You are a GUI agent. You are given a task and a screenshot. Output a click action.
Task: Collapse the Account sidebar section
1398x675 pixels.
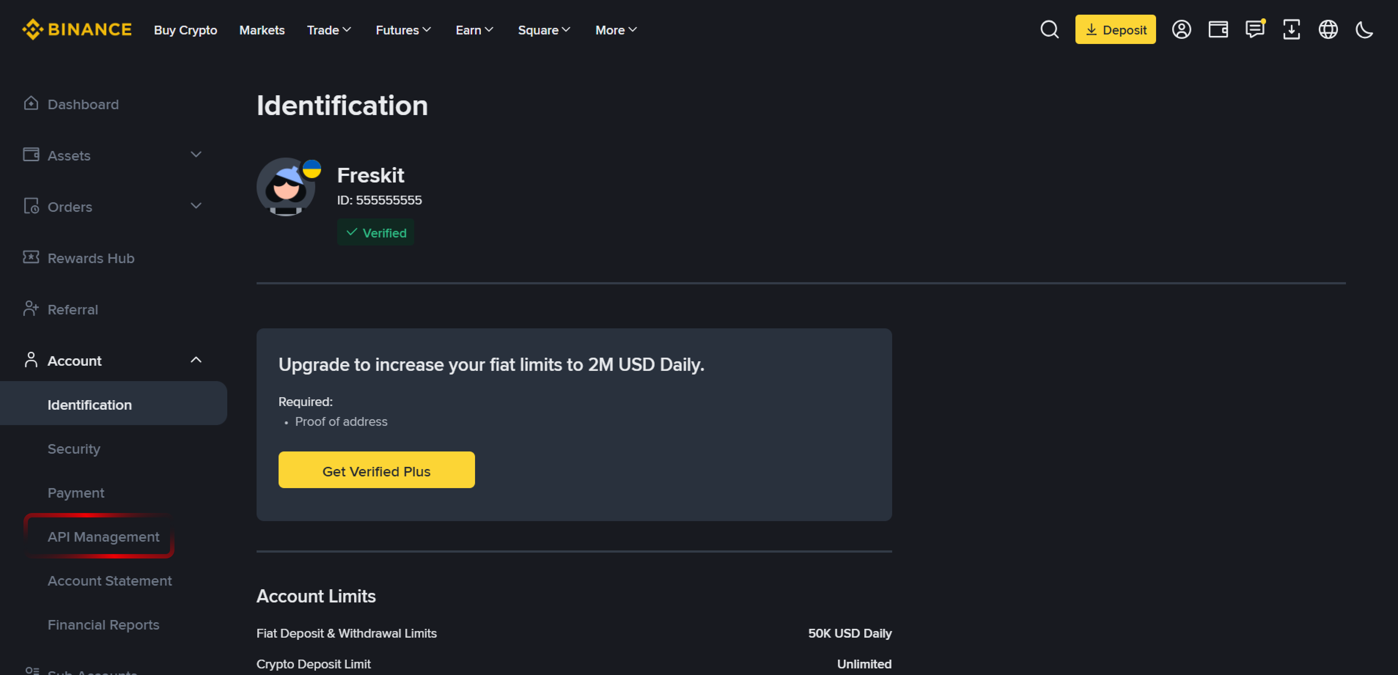tap(195, 360)
